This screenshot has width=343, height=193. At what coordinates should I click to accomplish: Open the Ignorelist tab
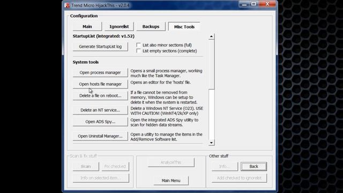tap(119, 26)
